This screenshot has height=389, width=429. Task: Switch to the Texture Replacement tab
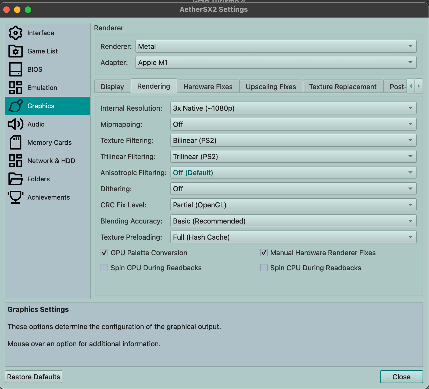(x=343, y=87)
